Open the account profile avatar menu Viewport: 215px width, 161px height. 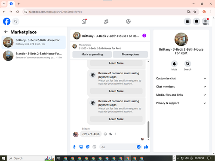pos(206,21)
